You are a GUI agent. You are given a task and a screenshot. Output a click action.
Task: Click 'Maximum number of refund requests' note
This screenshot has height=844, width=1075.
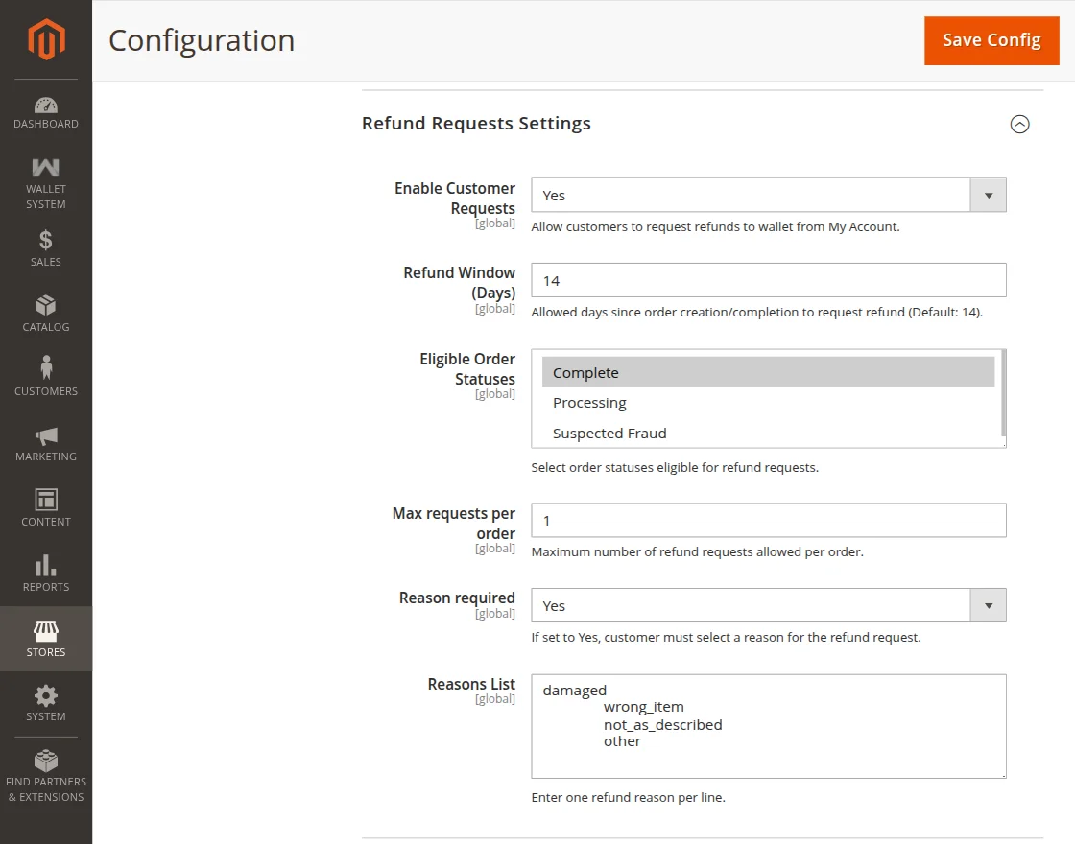697,552
